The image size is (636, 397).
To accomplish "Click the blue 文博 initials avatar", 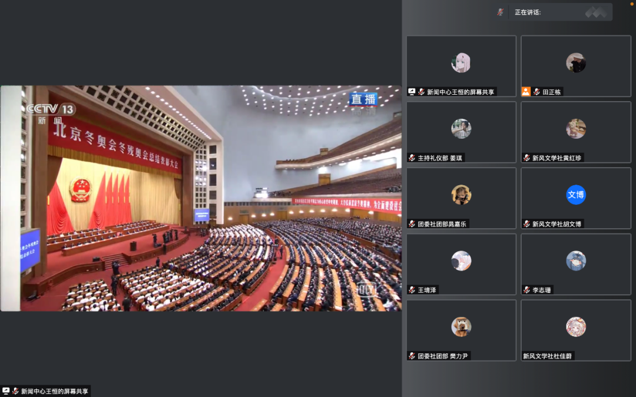I will (576, 195).
